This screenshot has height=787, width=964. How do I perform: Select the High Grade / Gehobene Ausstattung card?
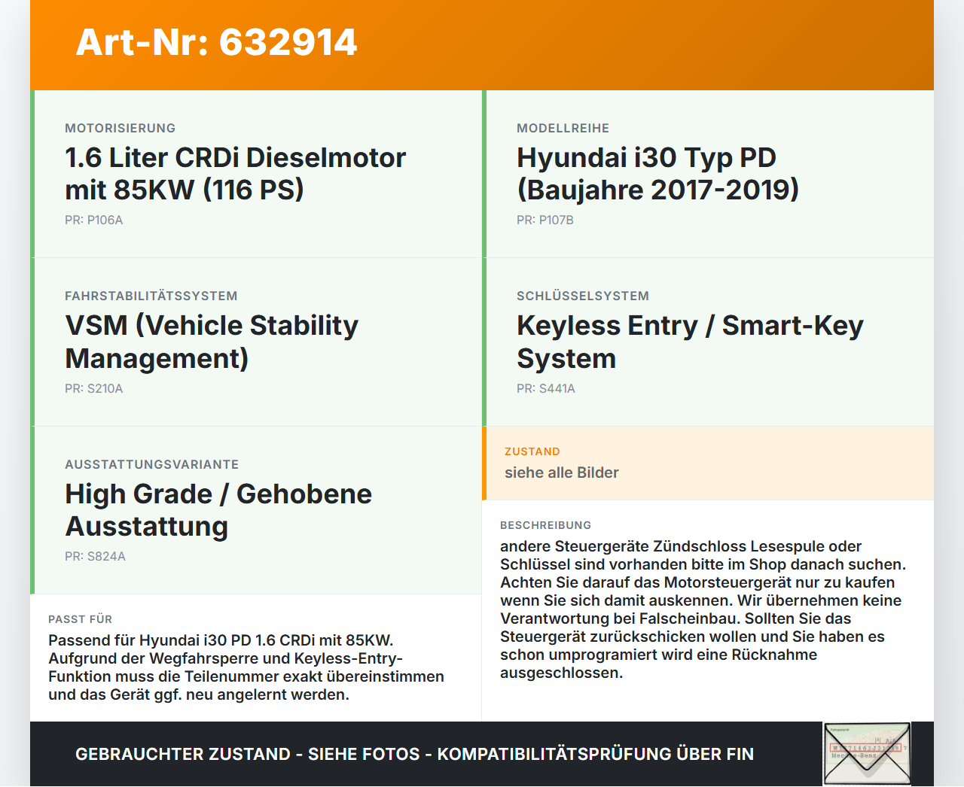(x=256, y=510)
